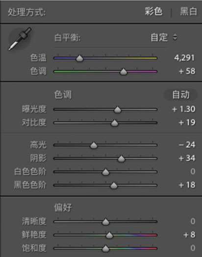The height and width of the screenshot is (257, 202).
Task: Click the +58 色调 value field
Action: coord(187,71)
